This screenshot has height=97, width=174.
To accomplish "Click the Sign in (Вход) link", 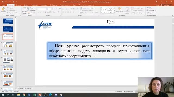I will [157, 5].
